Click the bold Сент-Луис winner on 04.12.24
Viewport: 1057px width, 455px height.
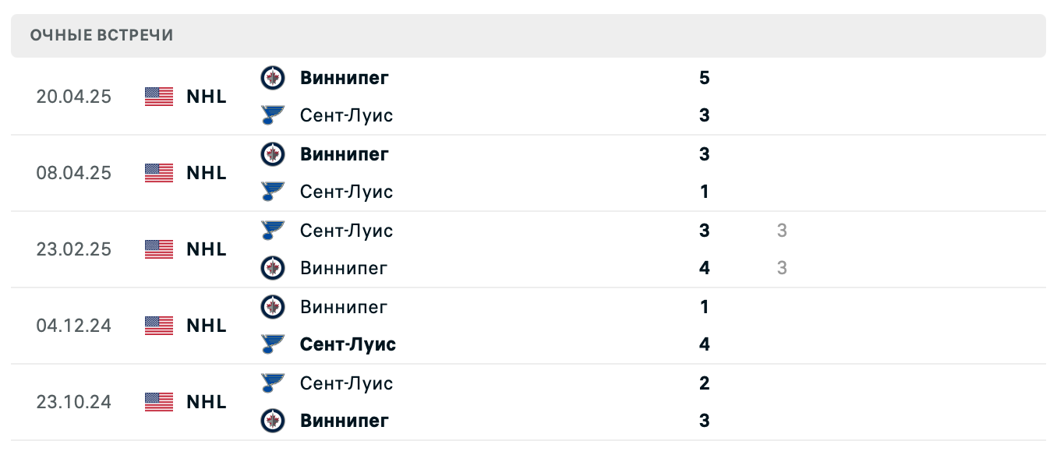(348, 344)
